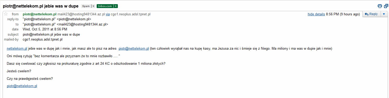Click the 8:56 PM (9 hours ago) timestamp

tap(343, 14)
